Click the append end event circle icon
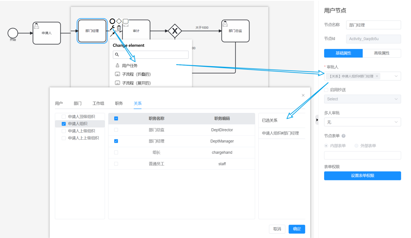The width and height of the screenshot is (411, 238). [112, 21]
